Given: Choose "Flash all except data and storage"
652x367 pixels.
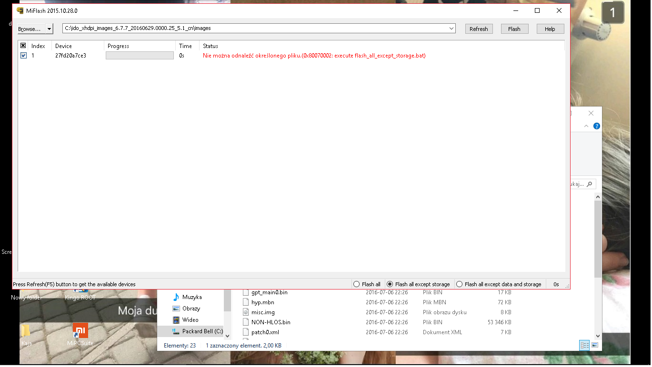Looking at the screenshot, I should [460, 284].
